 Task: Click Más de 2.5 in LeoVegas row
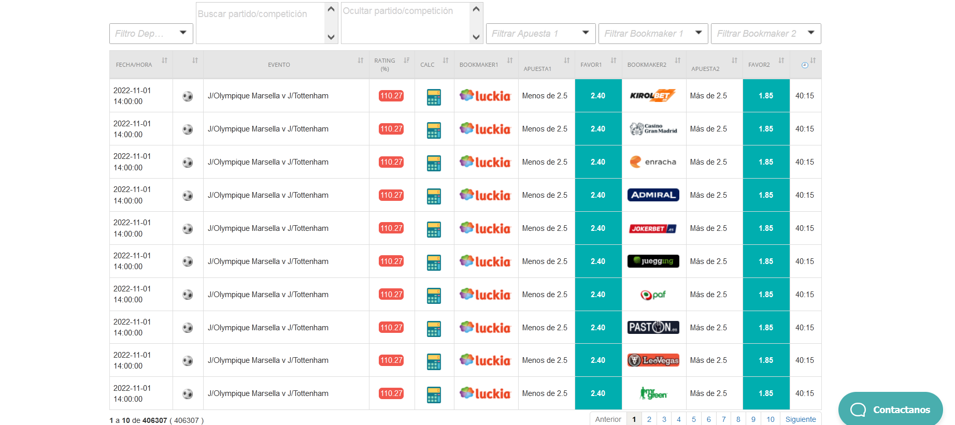[x=708, y=360]
